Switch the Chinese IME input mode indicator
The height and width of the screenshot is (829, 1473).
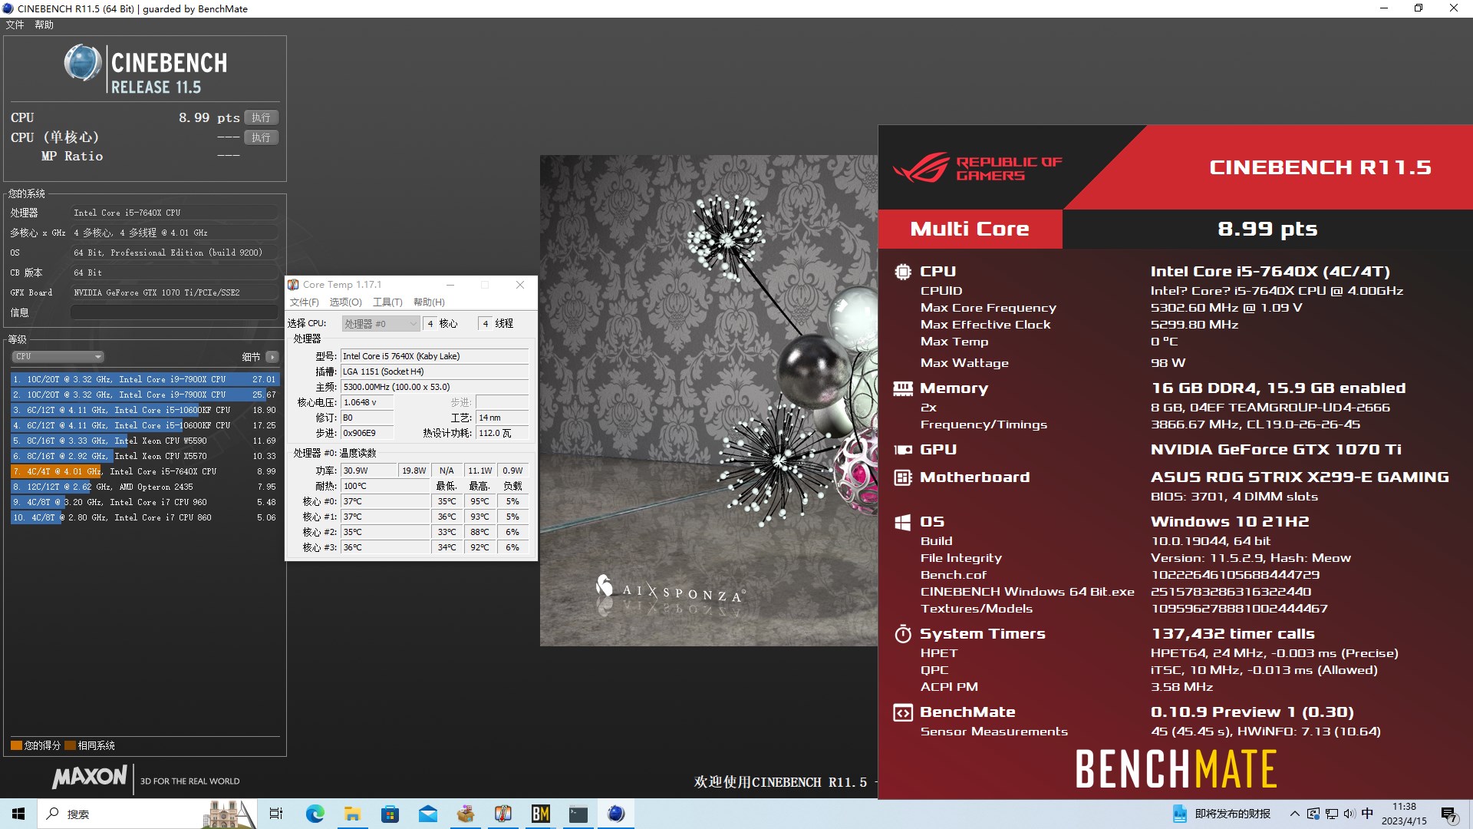tap(1367, 814)
